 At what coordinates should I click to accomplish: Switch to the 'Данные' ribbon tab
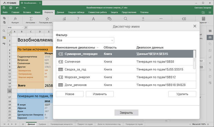pos(60,12)
